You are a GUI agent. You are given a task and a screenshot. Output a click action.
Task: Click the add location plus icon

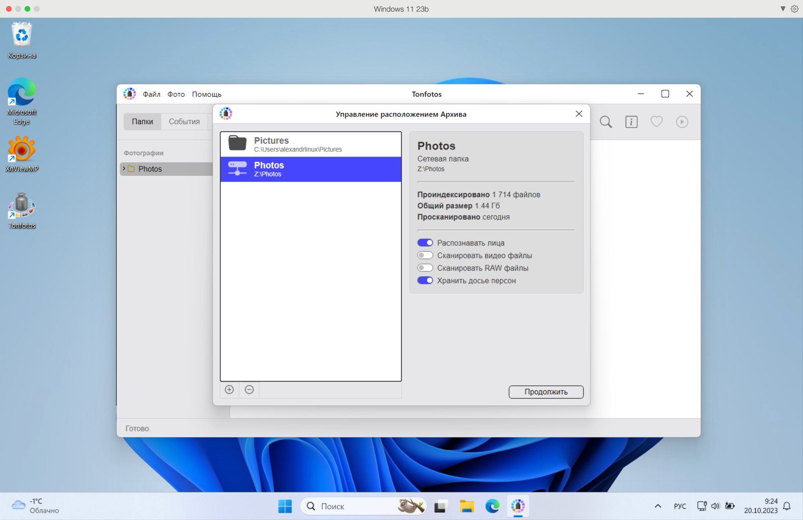(229, 389)
